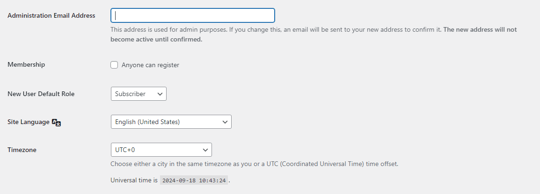The height and width of the screenshot is (194, 540).
Task: Click the 2024-09-18 10:43:24 timestamp code
Action: coord(194,180)
